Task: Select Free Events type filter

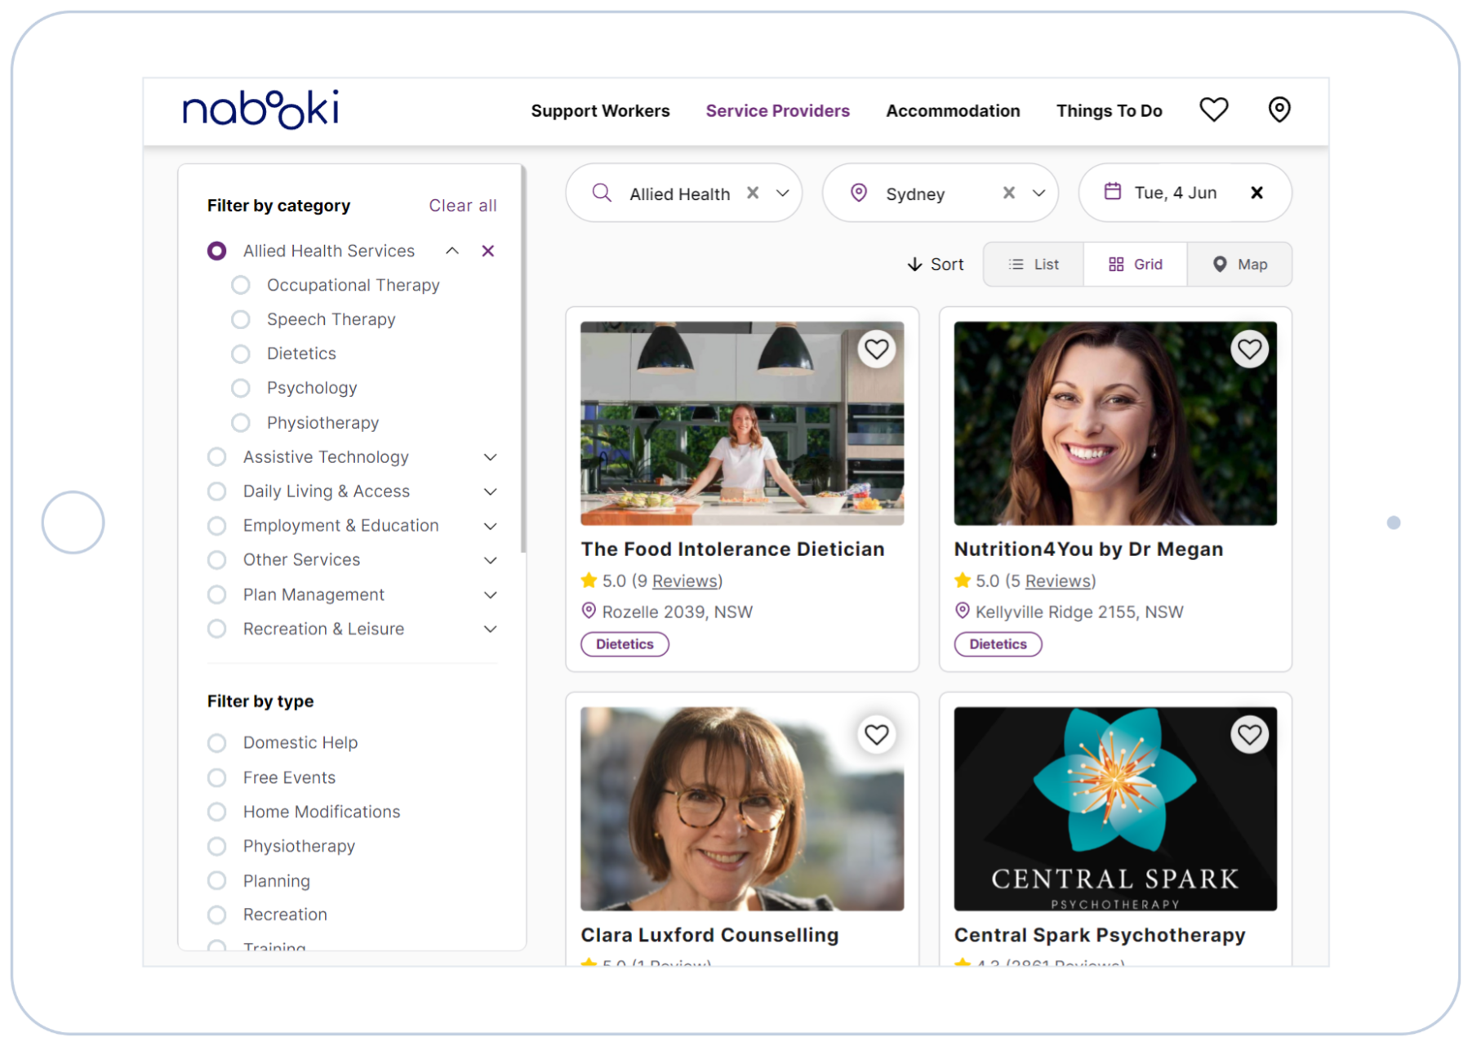Action: coord(216,777)
